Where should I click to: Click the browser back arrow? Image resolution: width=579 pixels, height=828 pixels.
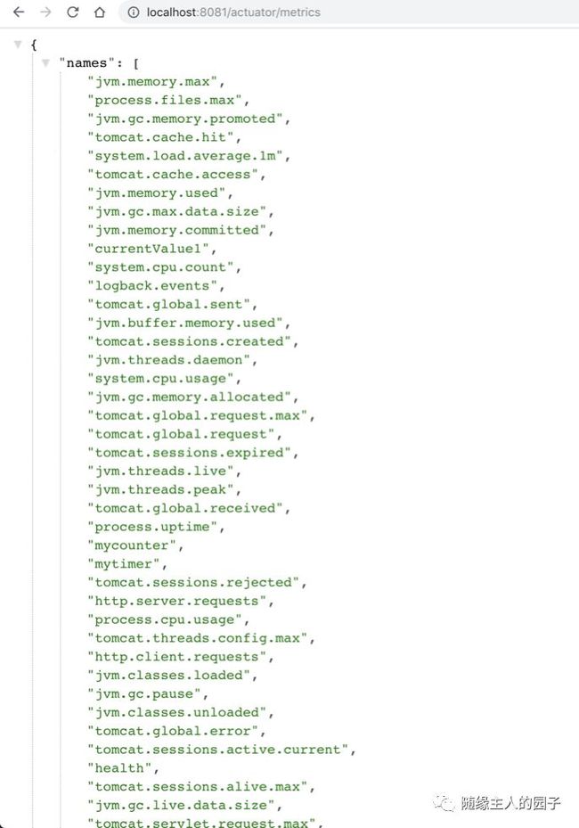[19, 12]
